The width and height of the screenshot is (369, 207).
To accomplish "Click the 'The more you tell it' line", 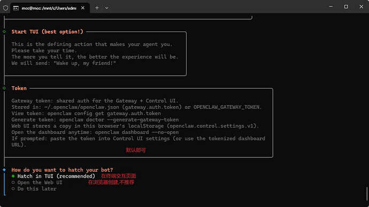I will [x=95, y=57].
